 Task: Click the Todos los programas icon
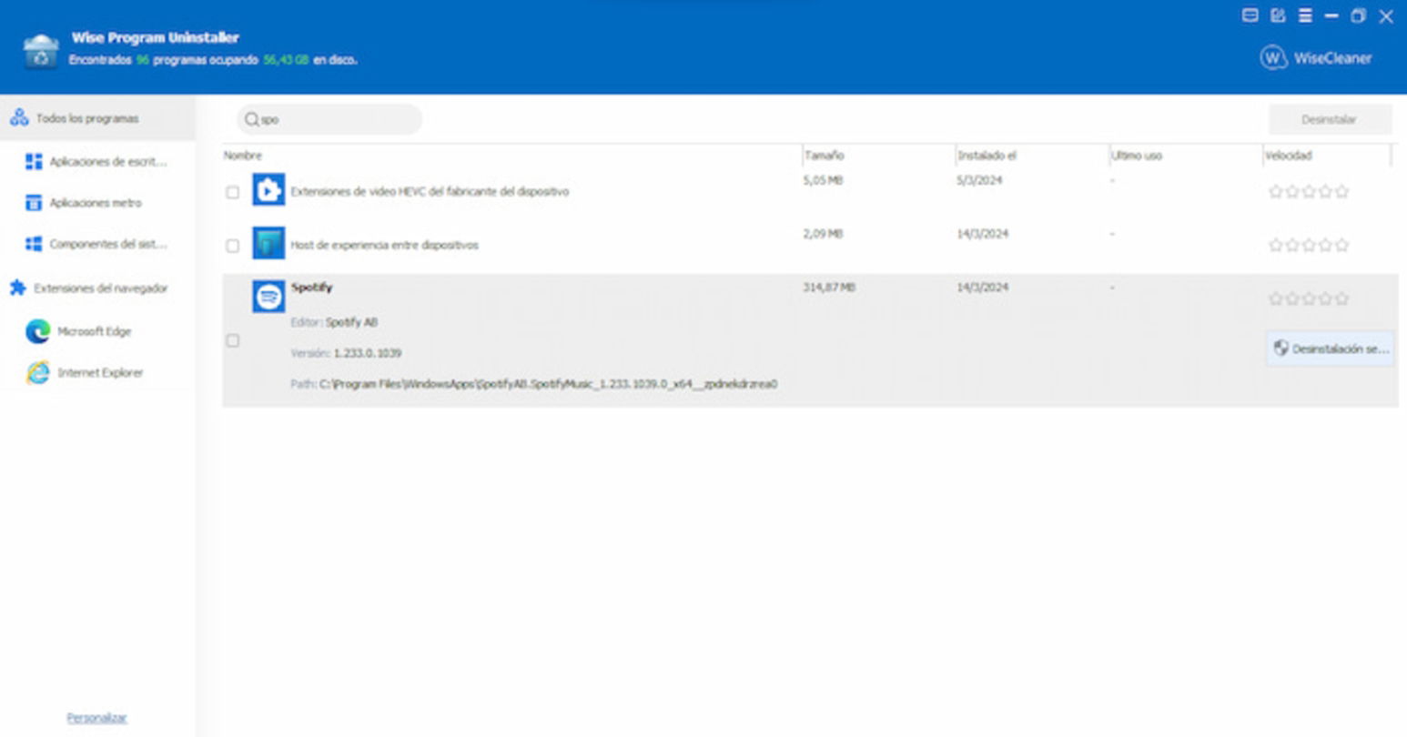click(19, 118)
